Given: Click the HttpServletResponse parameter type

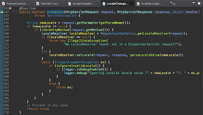Looking at the screenshot, I should click(x=135, y=12).
